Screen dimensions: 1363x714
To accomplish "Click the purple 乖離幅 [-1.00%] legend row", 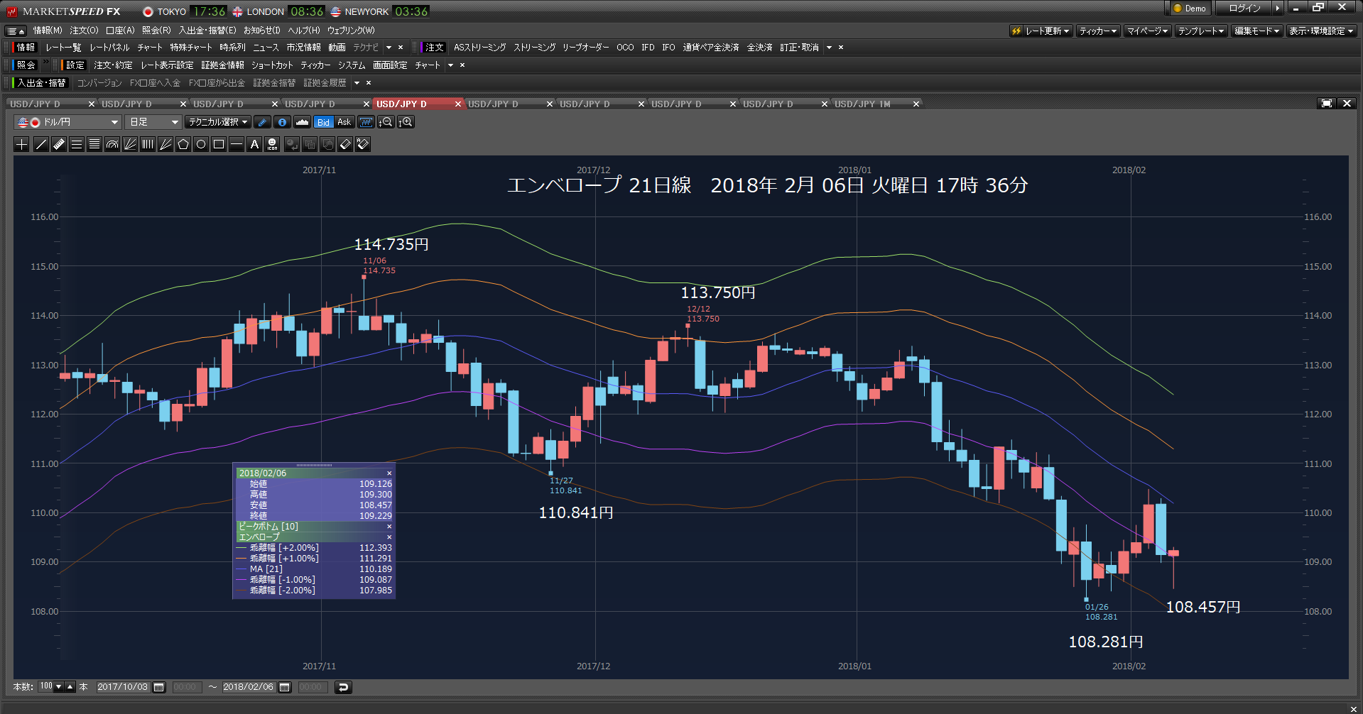I will point(314,580).
